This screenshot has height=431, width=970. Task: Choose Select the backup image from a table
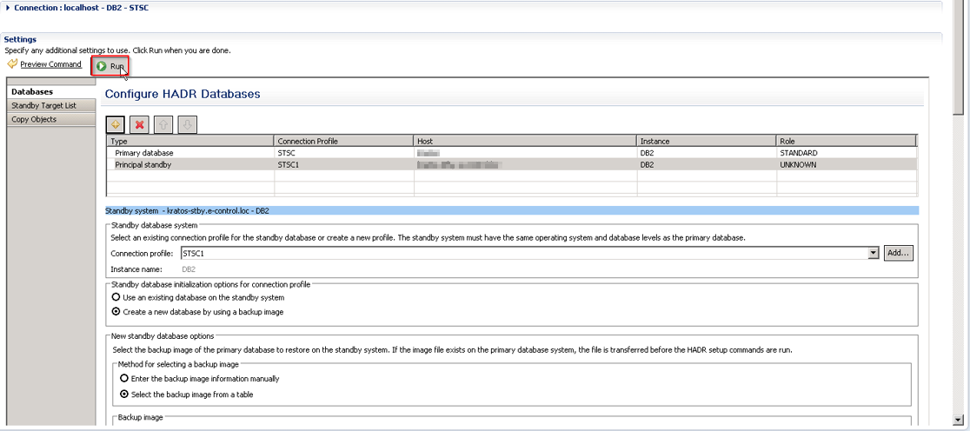(x=124, y=393)
